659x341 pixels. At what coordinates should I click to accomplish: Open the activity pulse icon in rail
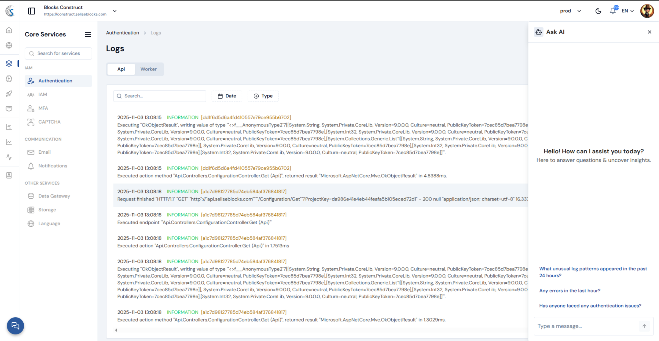pyautogui.click(x=9, y=157)
